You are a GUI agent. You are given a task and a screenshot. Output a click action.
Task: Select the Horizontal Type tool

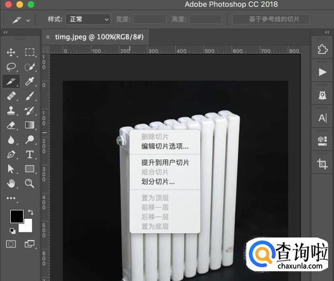point(29,154)
